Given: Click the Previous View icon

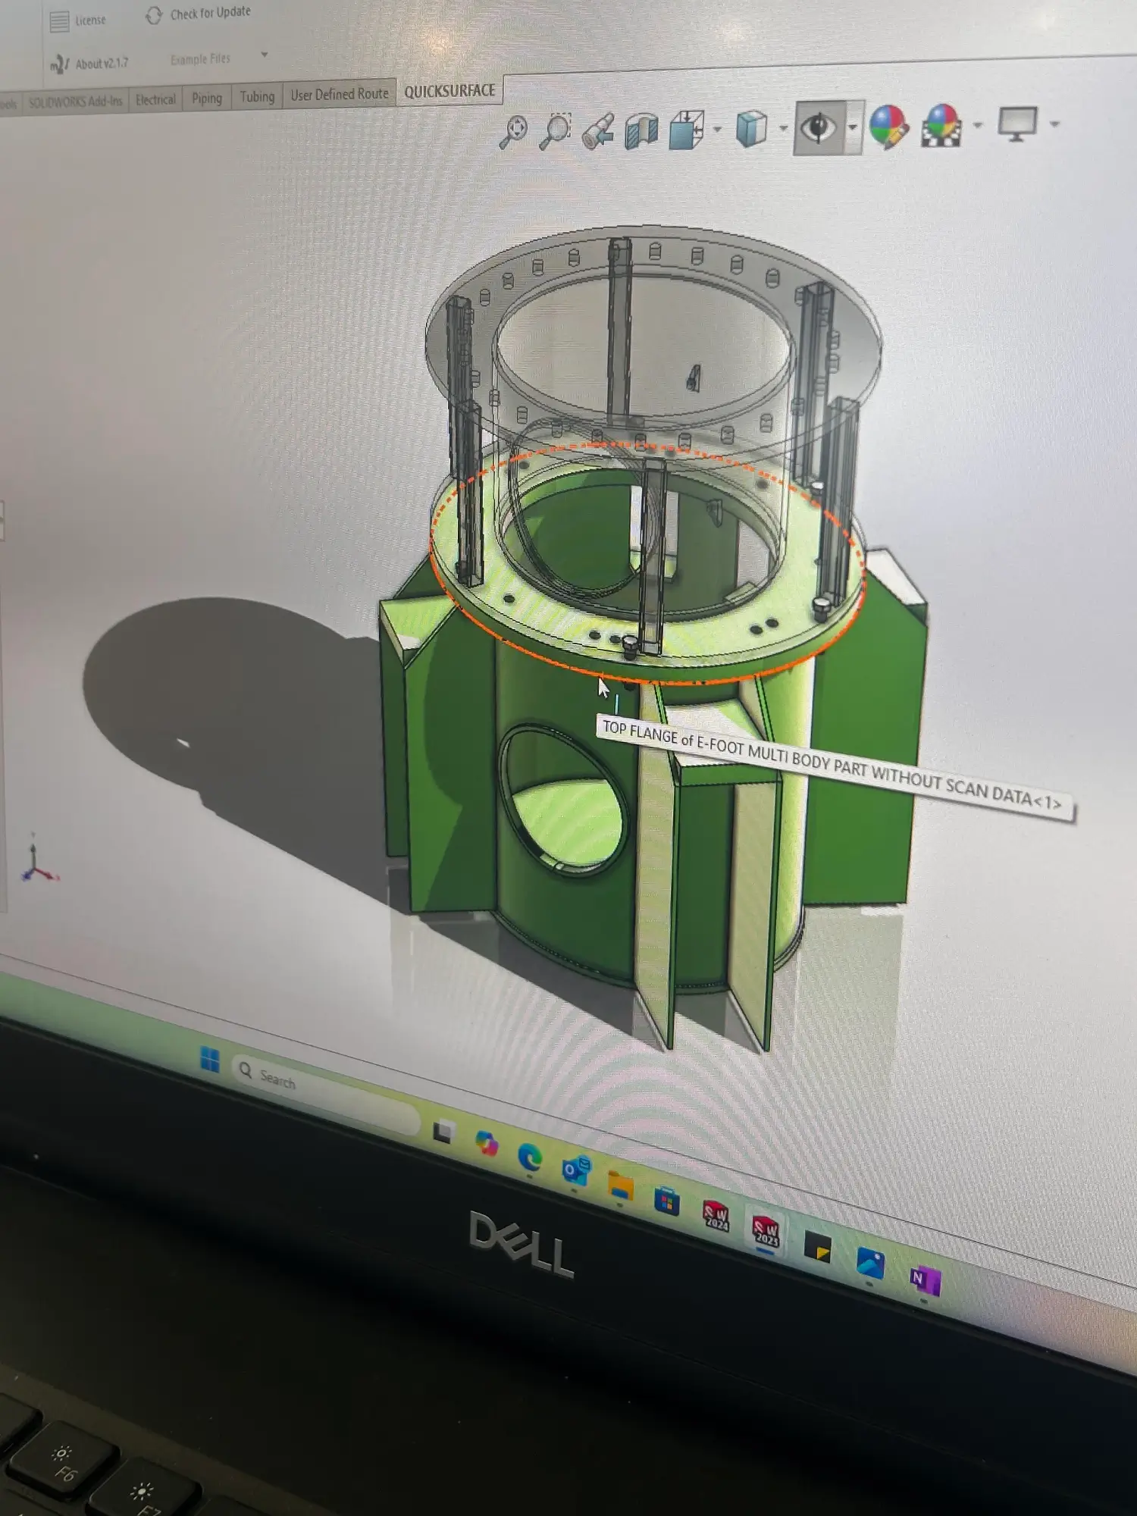Looking at the screenshot, I should 598,130.
